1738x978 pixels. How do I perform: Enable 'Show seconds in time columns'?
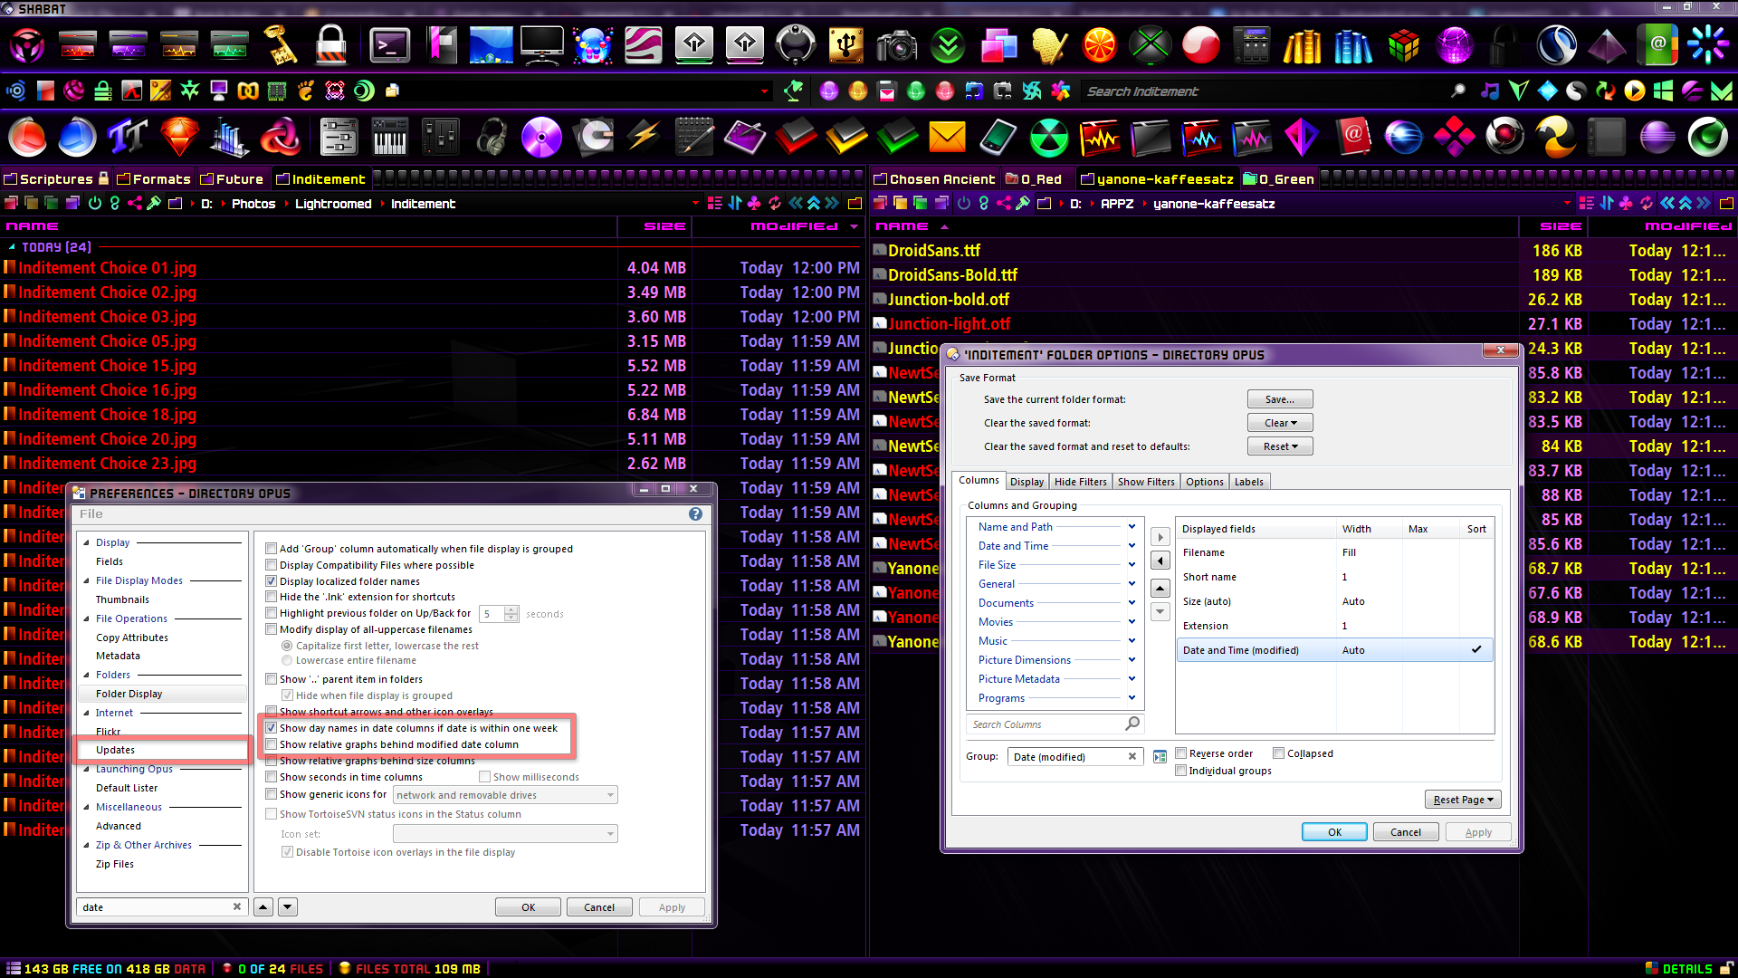click(x=271, y=776)
